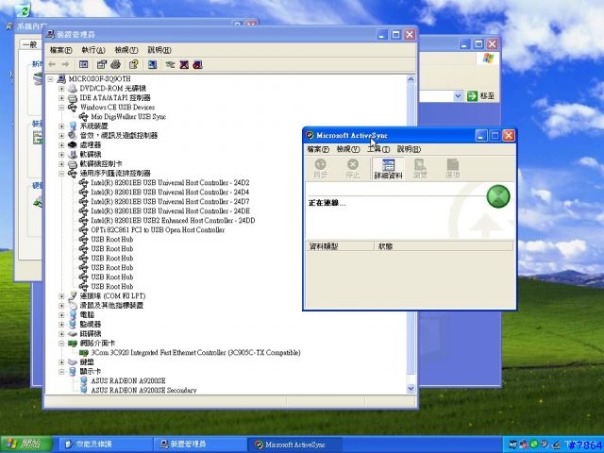Screen dimensions: 604x453
Task: Click the green ActiveSync connection status icon
Action: click(498, 196)
